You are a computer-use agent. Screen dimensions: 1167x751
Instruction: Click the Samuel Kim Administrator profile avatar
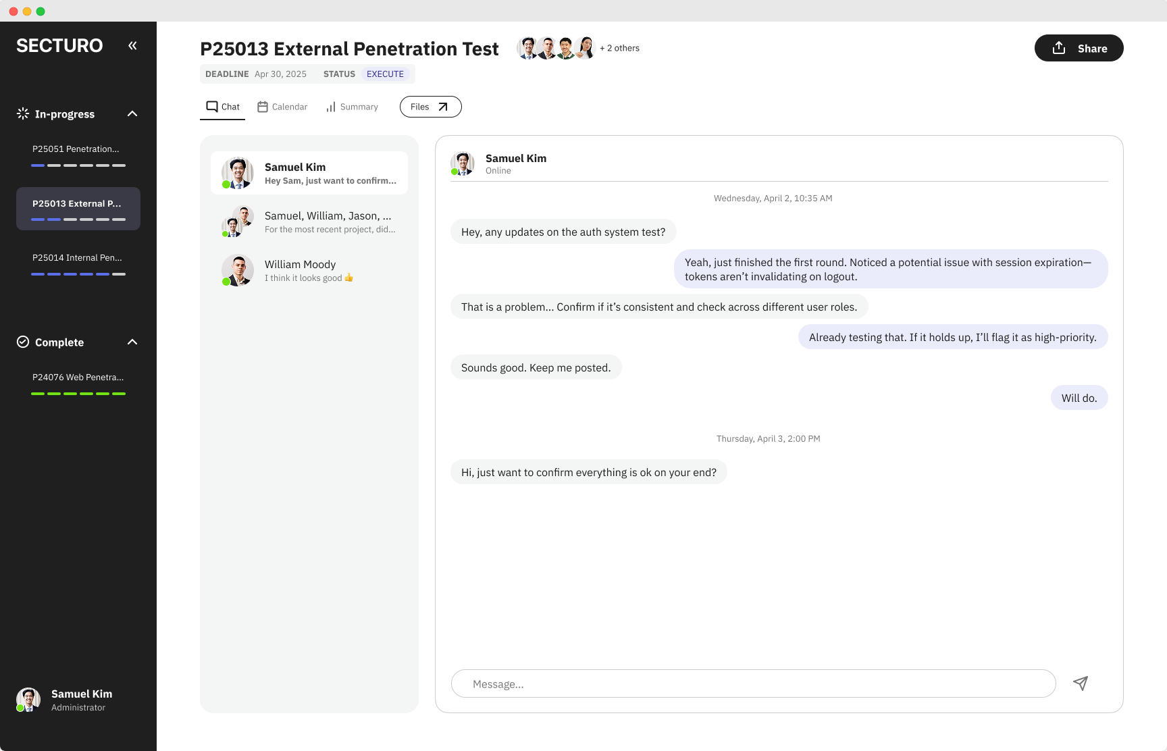(28, 700)
